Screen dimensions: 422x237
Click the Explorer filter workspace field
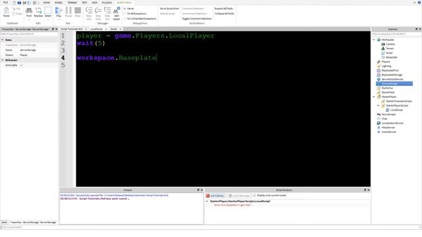click(x=396, y=34)
